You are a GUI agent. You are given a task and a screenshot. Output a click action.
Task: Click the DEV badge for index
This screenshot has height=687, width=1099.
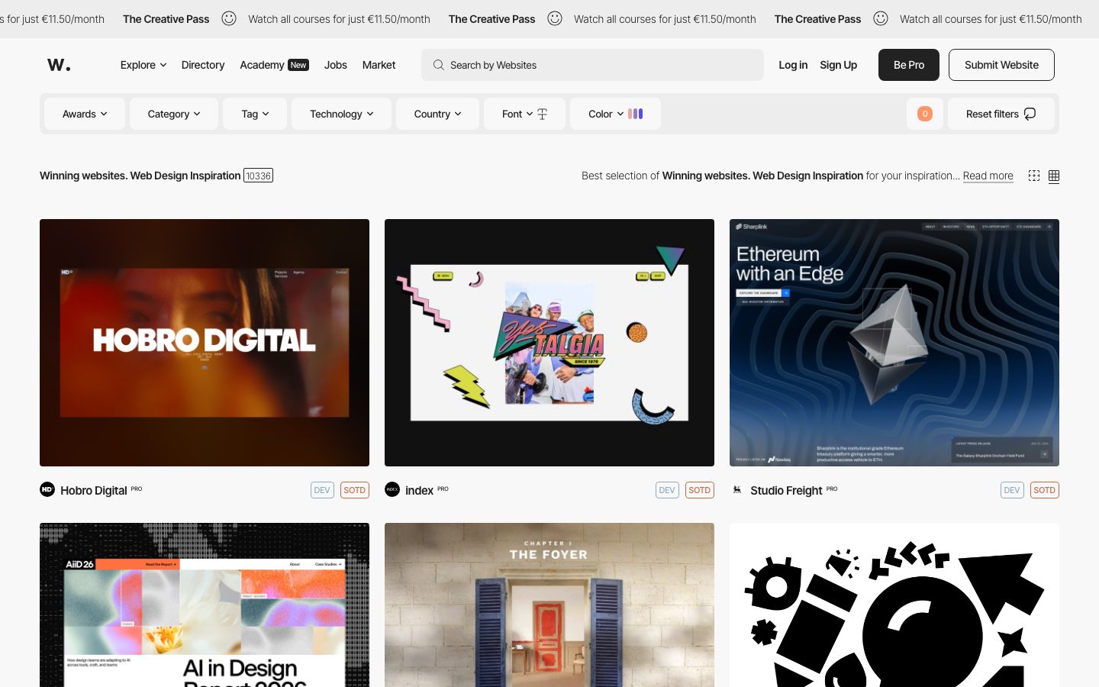pyautogui.click(x=667, y=490)
